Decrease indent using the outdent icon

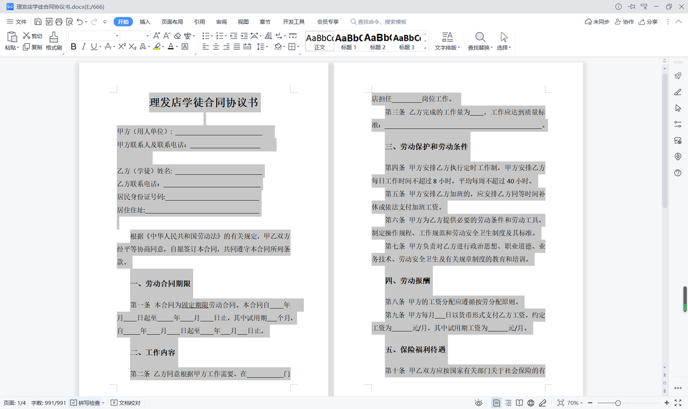233,36
